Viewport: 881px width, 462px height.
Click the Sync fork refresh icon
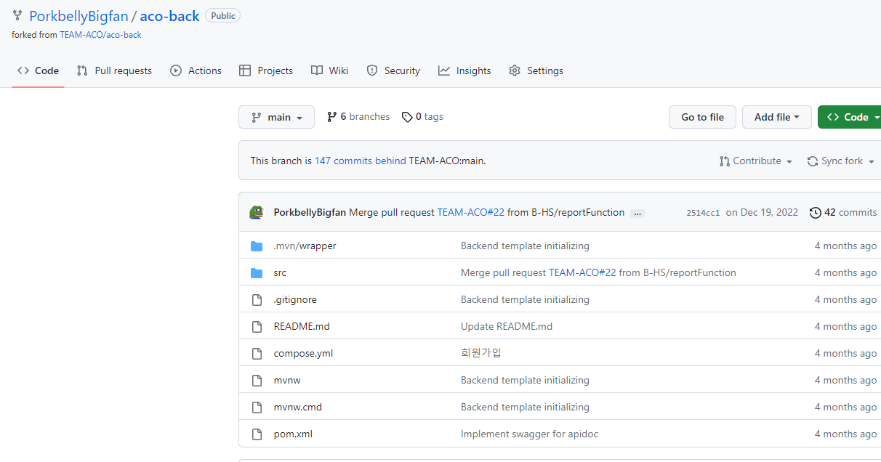pos(813,161)
